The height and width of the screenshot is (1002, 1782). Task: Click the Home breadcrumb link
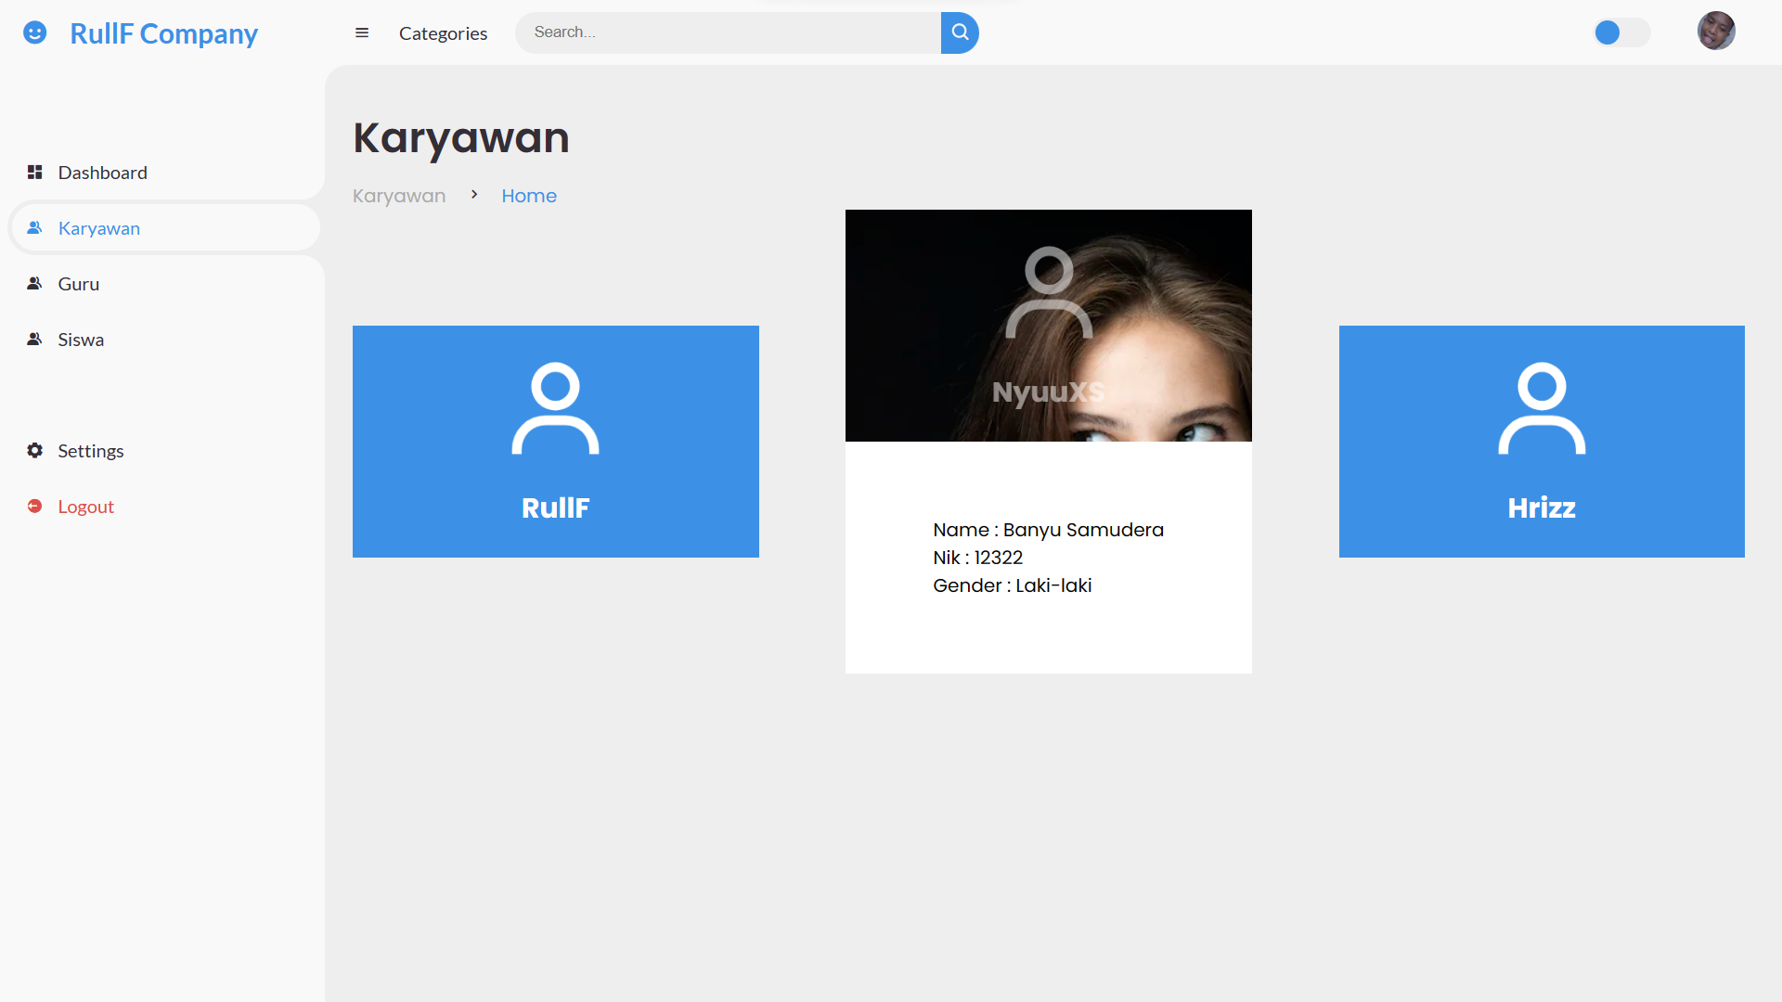click(528, 195)
